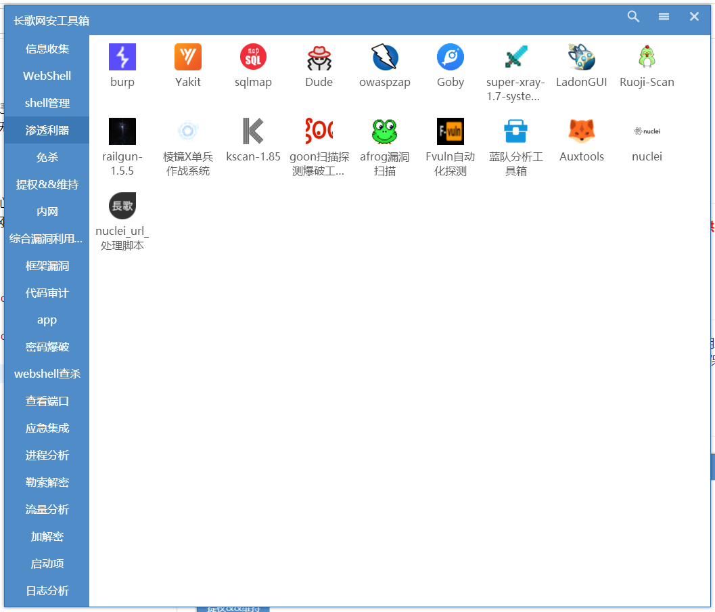
Task: Open the kscan-1.85 icon
Action: point(253,131)
